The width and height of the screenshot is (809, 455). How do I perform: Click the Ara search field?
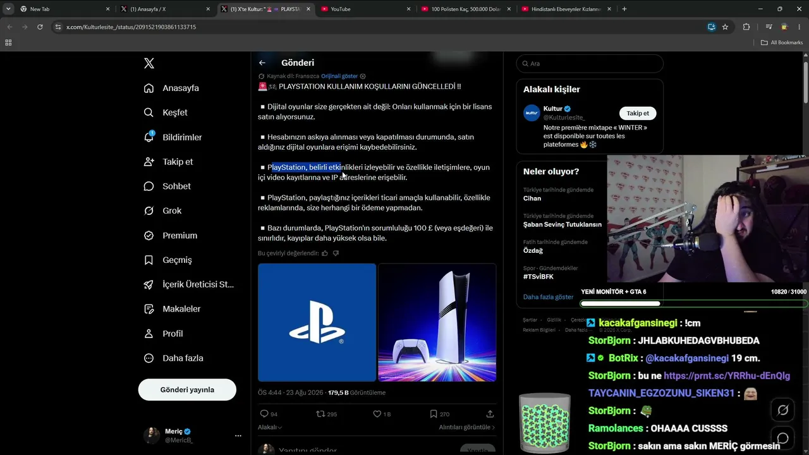pos(590,63)
